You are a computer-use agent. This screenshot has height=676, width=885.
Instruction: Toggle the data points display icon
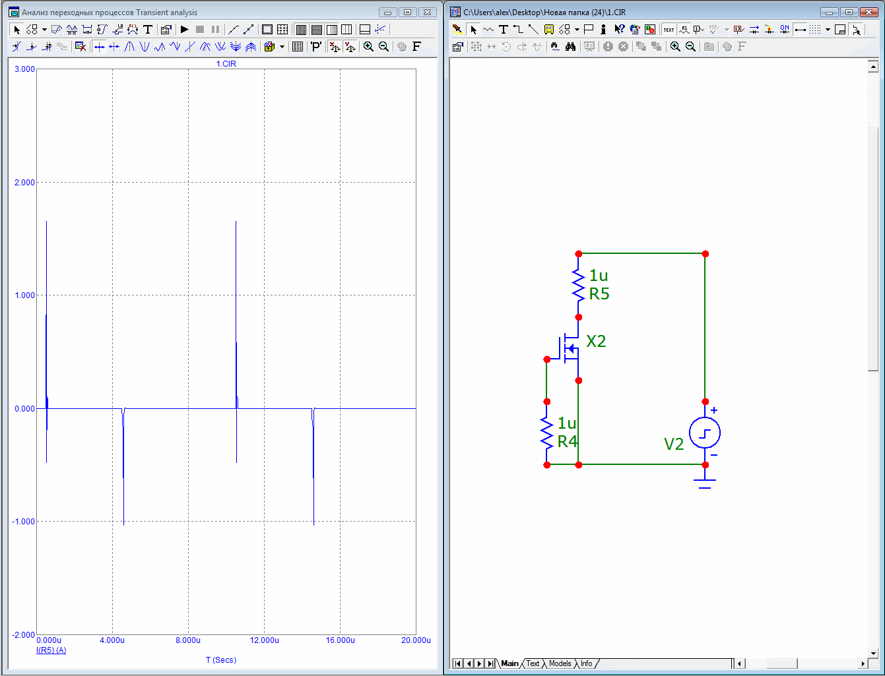tap(249, 30)
